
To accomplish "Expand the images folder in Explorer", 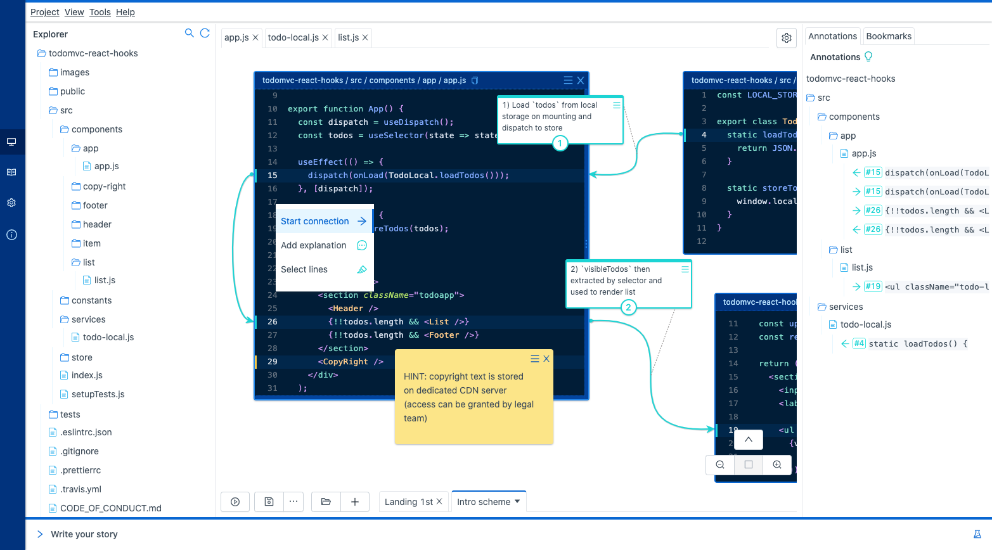I will (69, 72).
